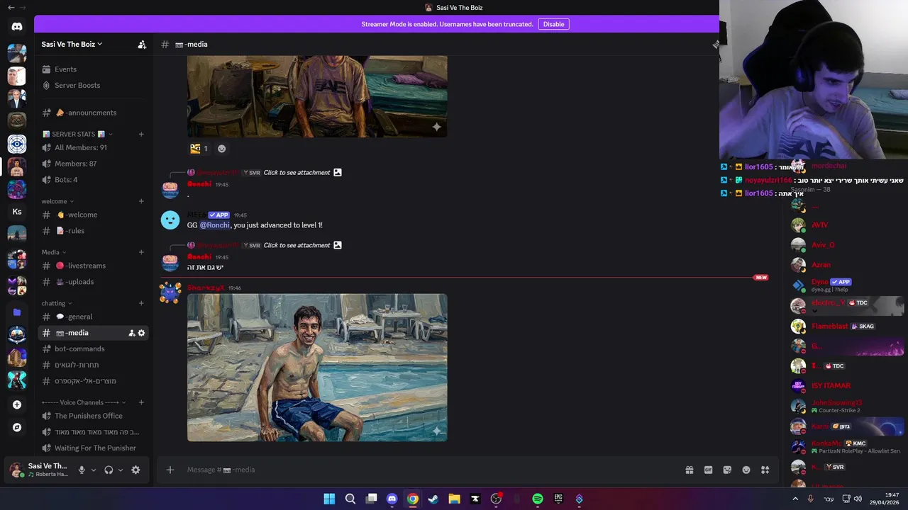Go to the -rules channel
The width and height of the screenshot is (908, 510).
[x=93, y=231]
